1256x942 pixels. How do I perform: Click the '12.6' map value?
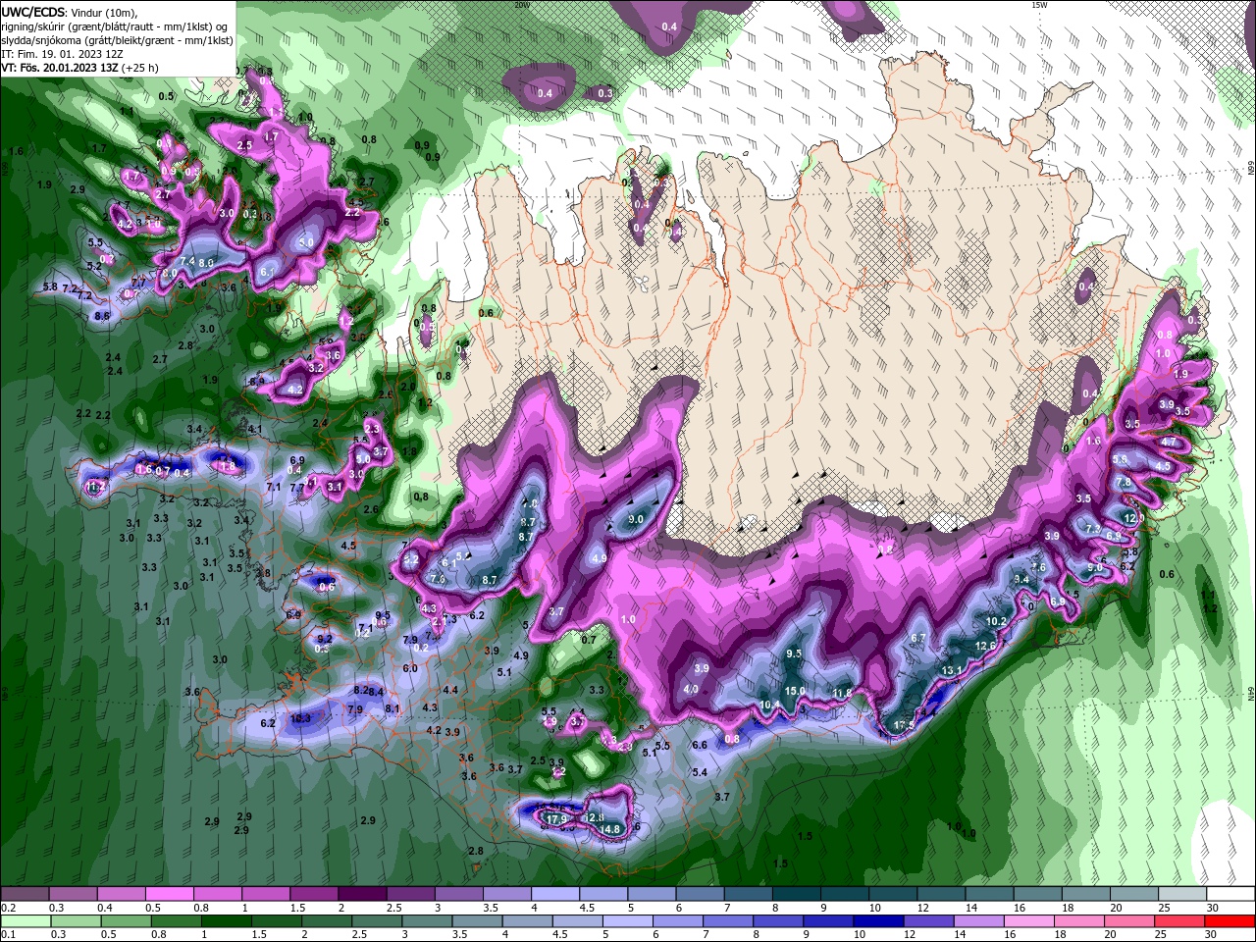click(986, 646)
